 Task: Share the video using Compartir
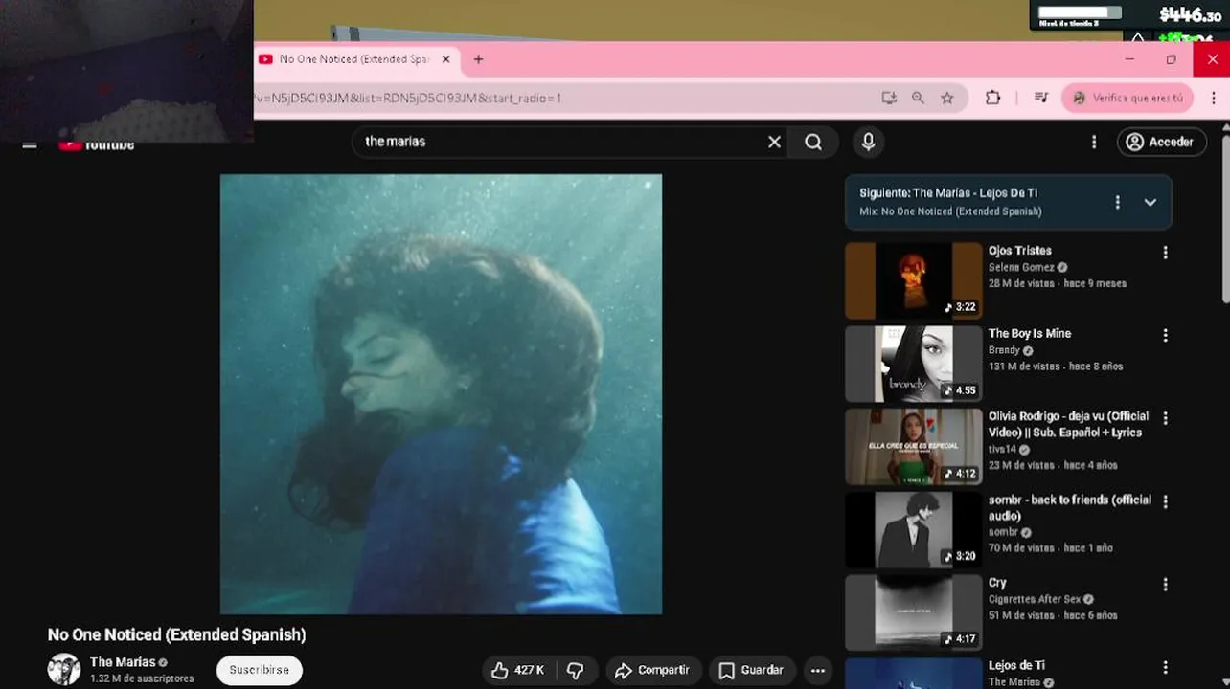tap(652, 670)
